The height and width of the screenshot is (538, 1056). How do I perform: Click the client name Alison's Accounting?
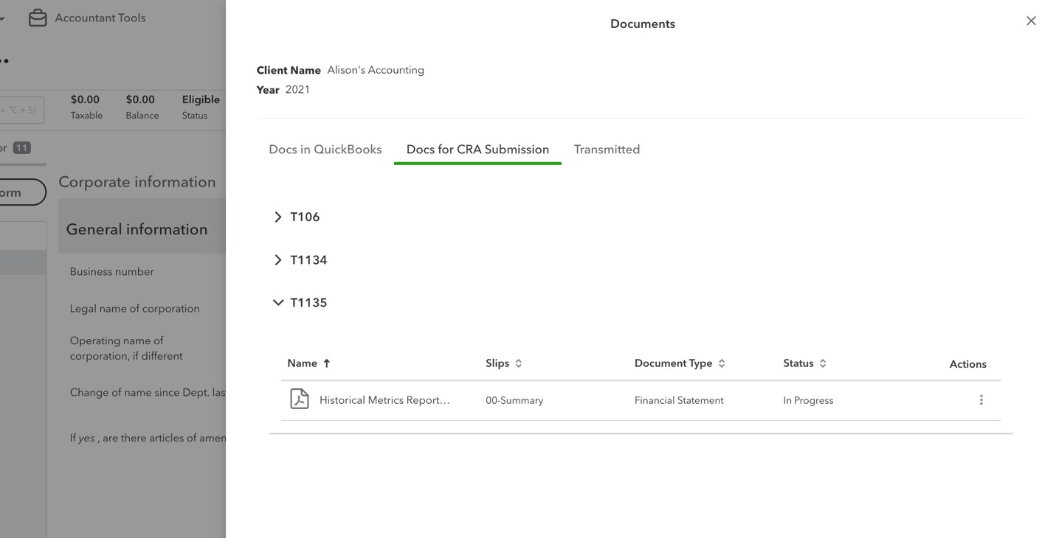(375, 69)
